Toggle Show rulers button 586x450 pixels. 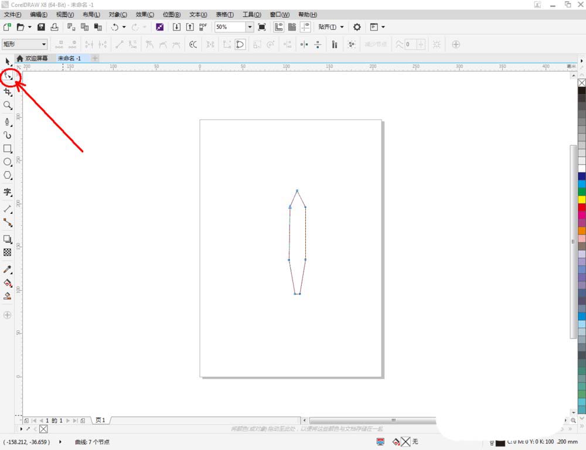click(x=278, y=27)
